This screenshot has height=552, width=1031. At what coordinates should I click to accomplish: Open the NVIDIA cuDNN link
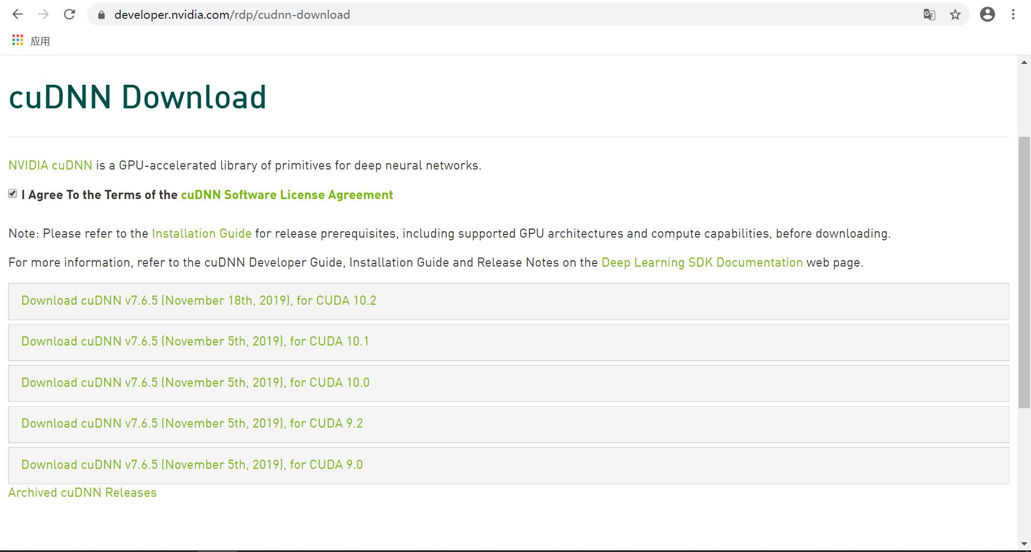point(50,165)
